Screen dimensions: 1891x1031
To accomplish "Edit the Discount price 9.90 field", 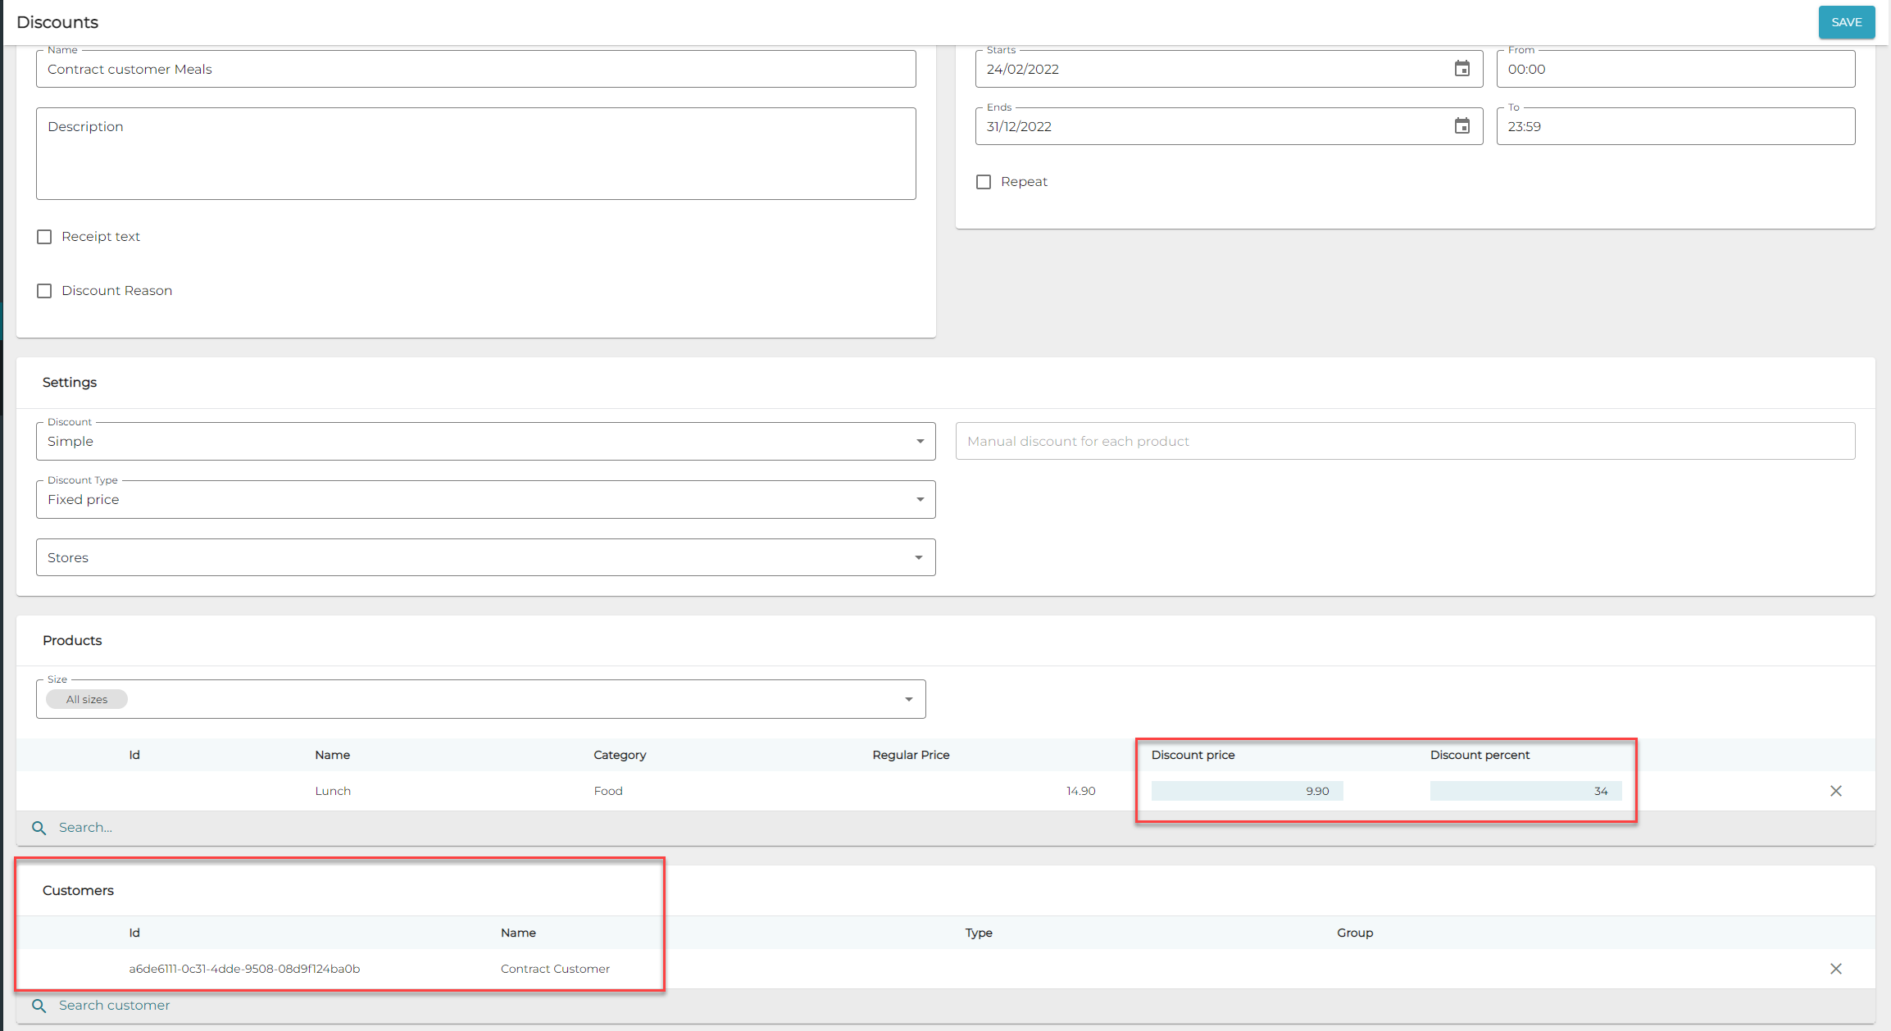I will 1246,791.
